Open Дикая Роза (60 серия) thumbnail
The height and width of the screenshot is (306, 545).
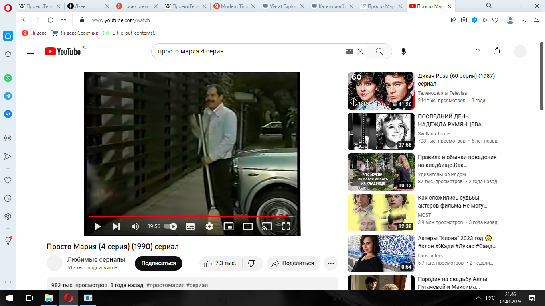(x=381, y=91)
